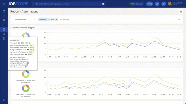Click the LinkedIn icon in the search bar
The width and height of the screenshot is (186, 104).
tap(103, 4)
